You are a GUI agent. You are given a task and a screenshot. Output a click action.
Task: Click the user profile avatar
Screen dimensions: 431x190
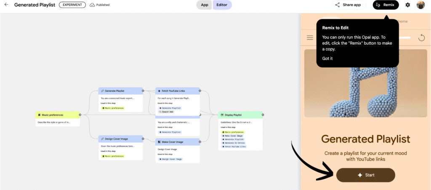[420, 5]
